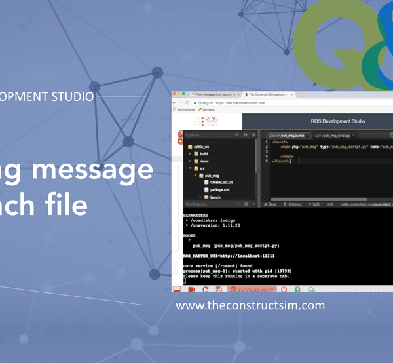Click the arrow at right of Workspaces bar
The height and width of the screenshot is (363, 393).
[254, 204]
